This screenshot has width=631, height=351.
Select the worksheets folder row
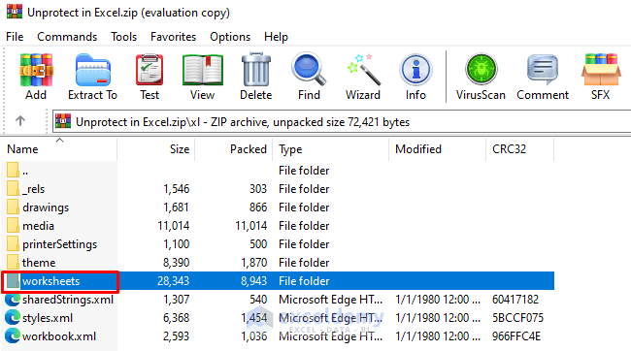(278, 280)
